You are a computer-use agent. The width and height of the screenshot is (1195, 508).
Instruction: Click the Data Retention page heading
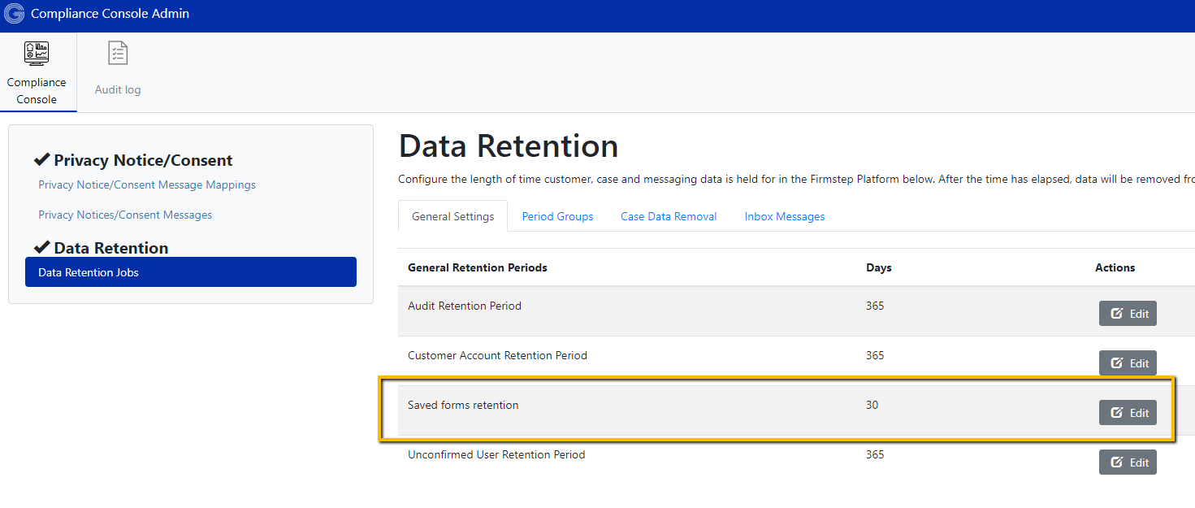coord(508,145)
